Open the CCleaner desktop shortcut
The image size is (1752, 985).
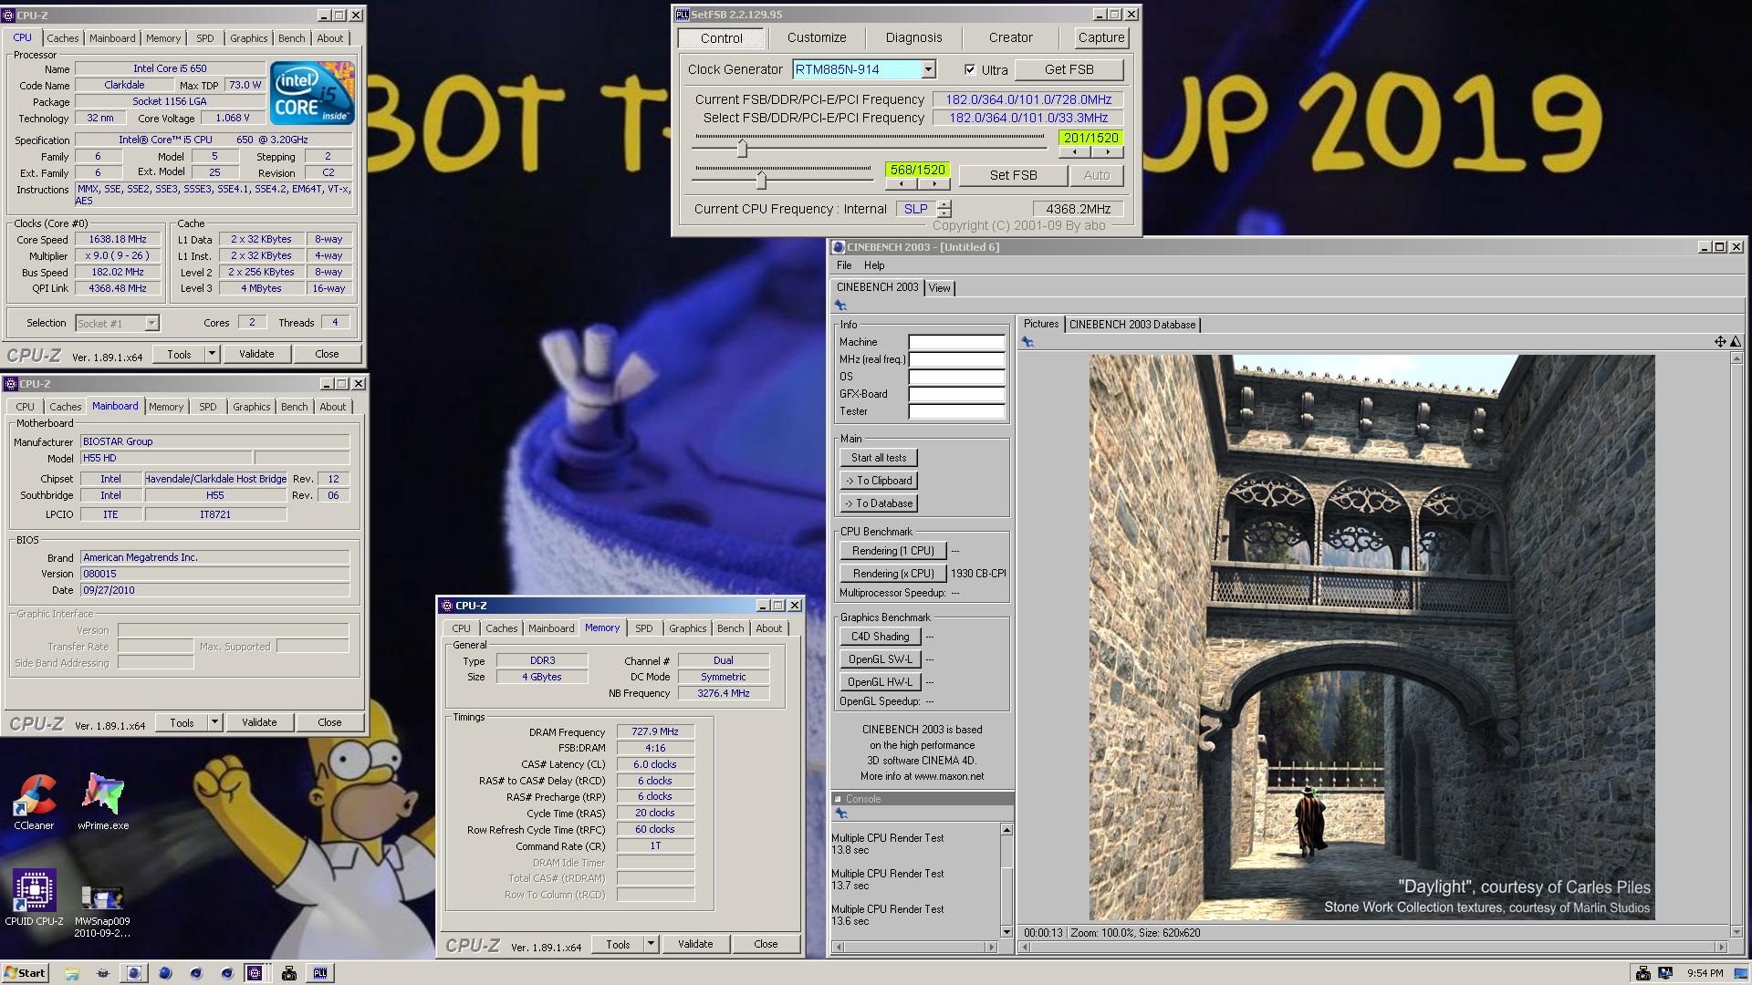(34, 801)
